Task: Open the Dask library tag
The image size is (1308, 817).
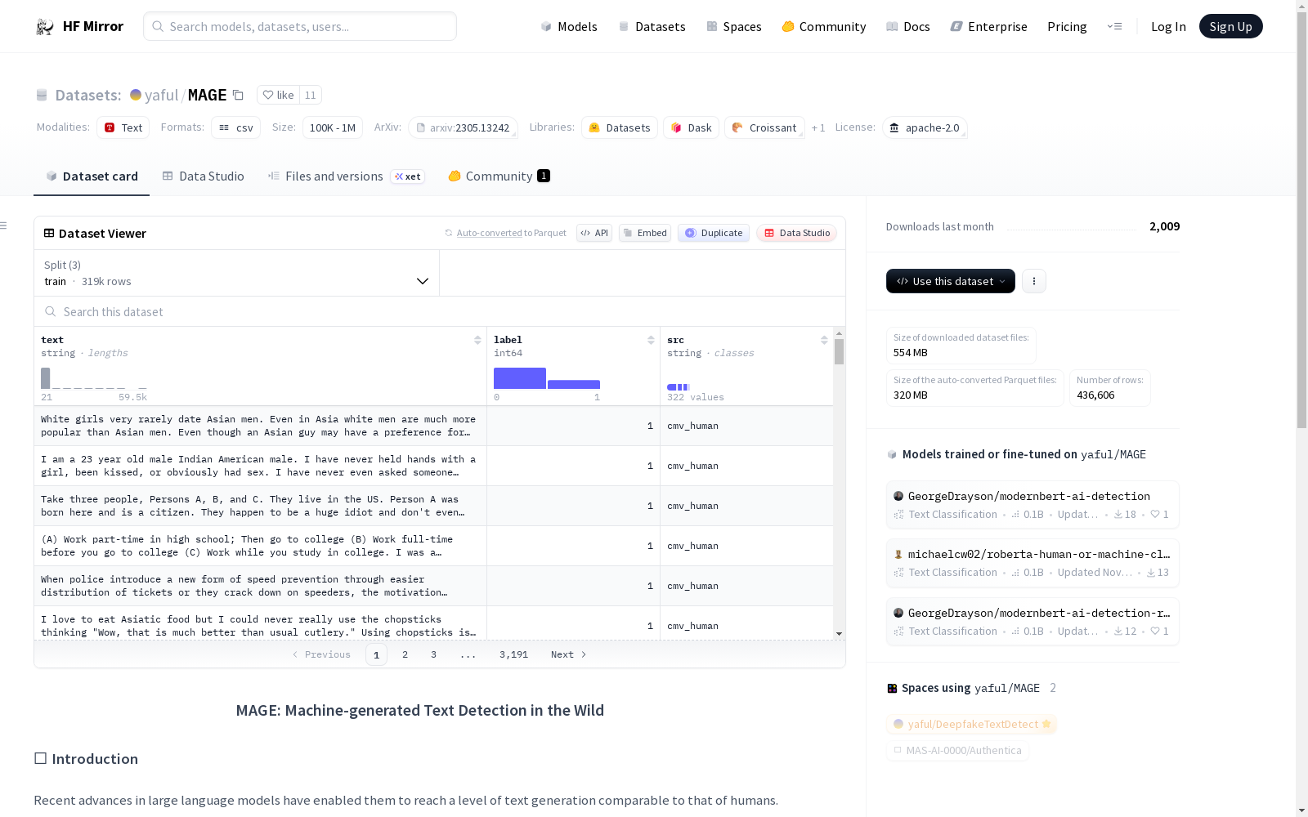Action: click(691, 127)
